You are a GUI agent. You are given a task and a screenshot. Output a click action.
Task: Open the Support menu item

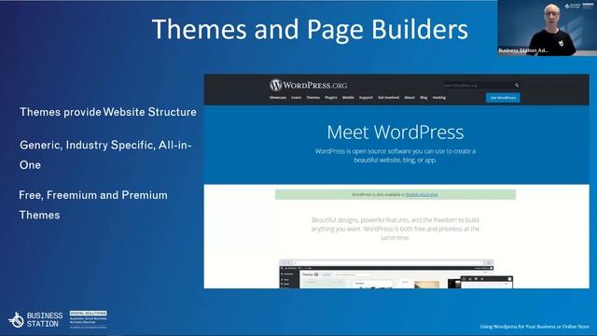click(366, 97)
